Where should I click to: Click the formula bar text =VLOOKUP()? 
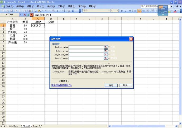(x=43, y=15)
